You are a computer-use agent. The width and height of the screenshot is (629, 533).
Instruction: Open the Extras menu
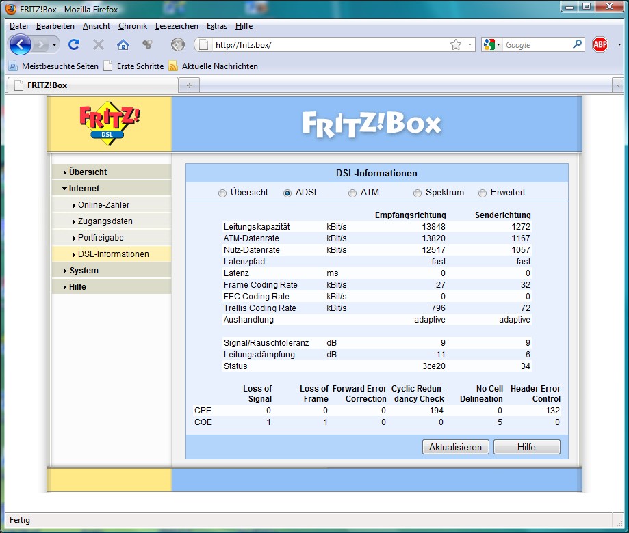tap(216, 26)
